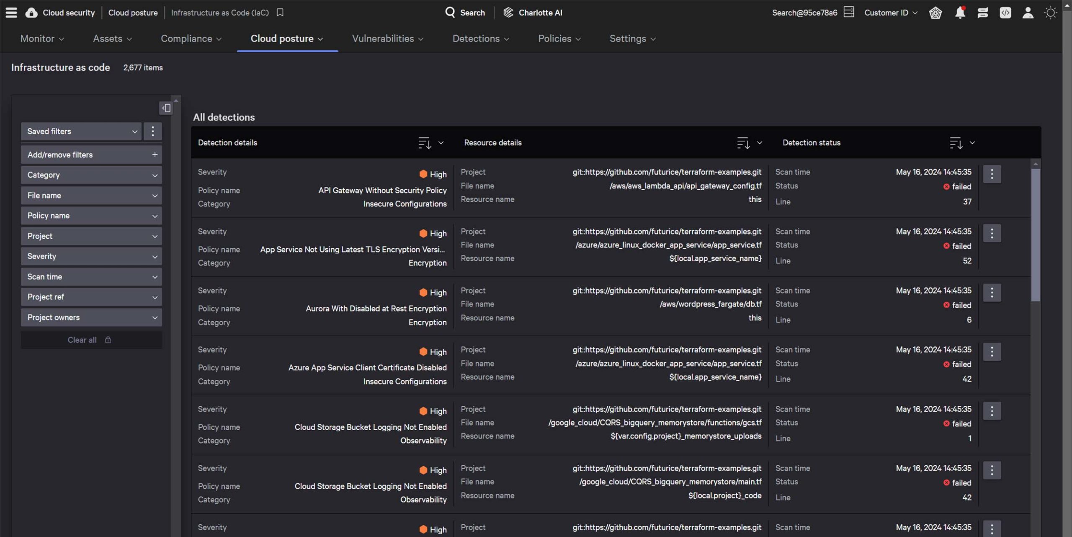Expand the Scan time filter

pyautogui.click(x=91, y=277)
